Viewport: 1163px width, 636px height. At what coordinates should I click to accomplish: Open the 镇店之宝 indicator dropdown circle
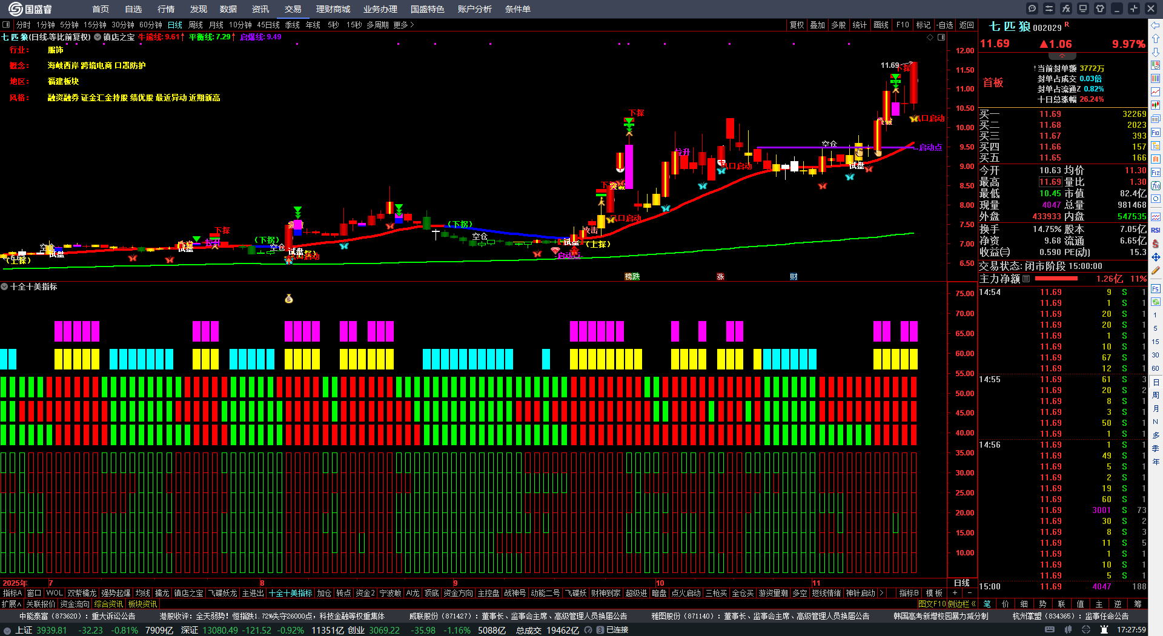click(98, 37)
